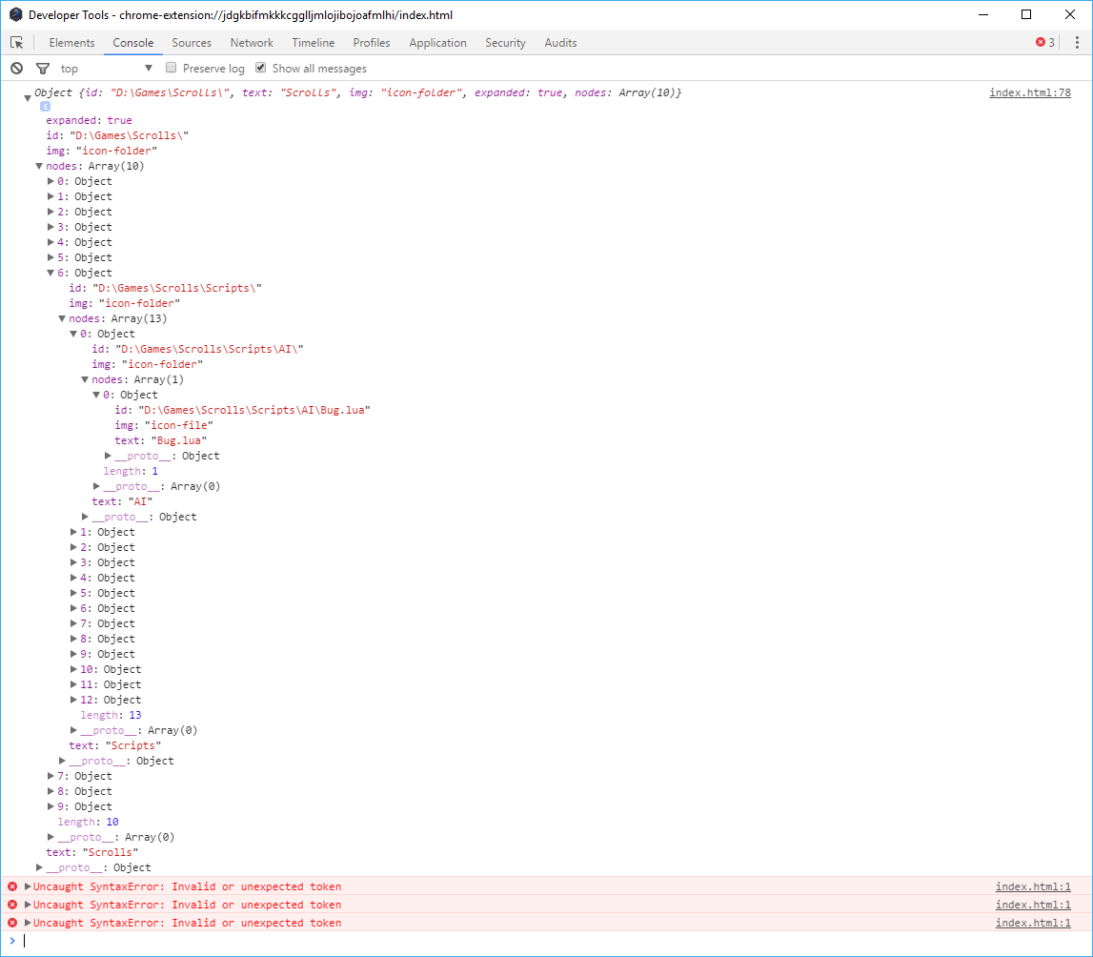Image resolution: width=1093 pixels, height=957 pixels.
Task: Switch to the Network tab
Action: pyautogui.click(x=252, y=43)
